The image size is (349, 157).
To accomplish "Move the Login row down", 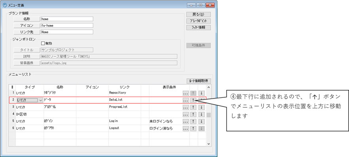I will (x=201, y=121).
